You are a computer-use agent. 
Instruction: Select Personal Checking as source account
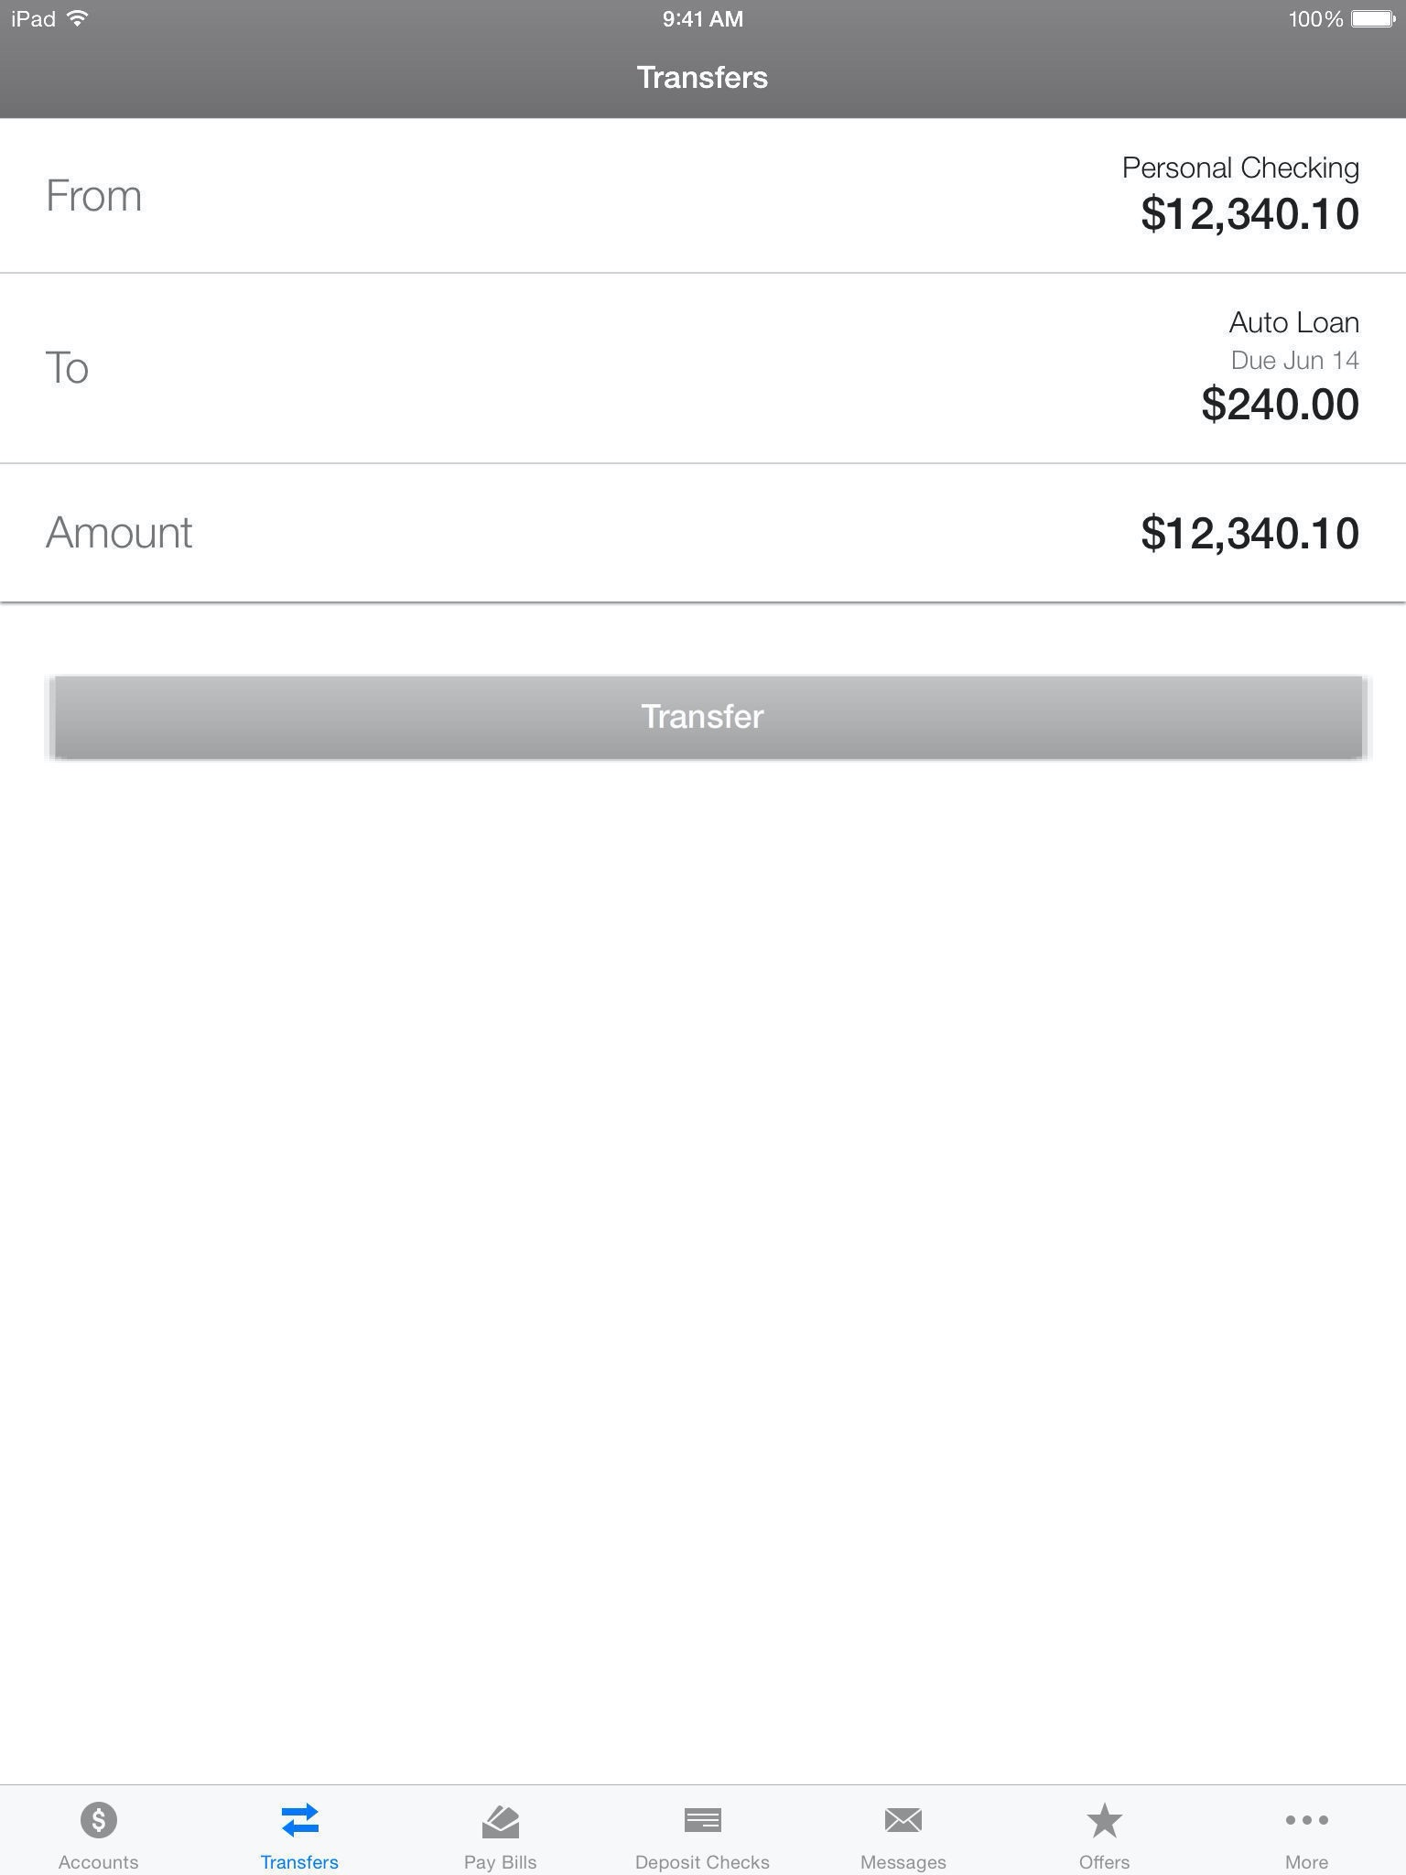tap(1239, 168)
